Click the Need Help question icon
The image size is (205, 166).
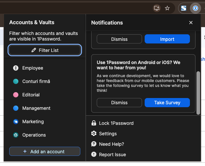tap(94, 144)
